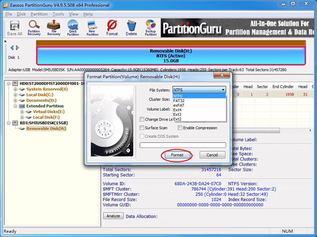Click the Removable Disk(H:) NTFS partition bar

(x=171, y=56)
